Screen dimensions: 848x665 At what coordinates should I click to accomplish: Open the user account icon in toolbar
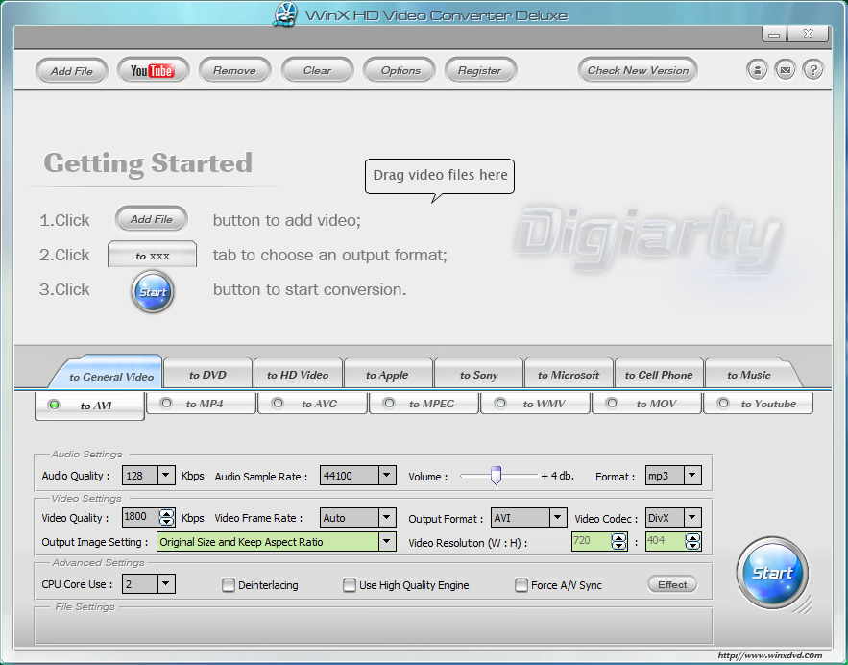757,70
